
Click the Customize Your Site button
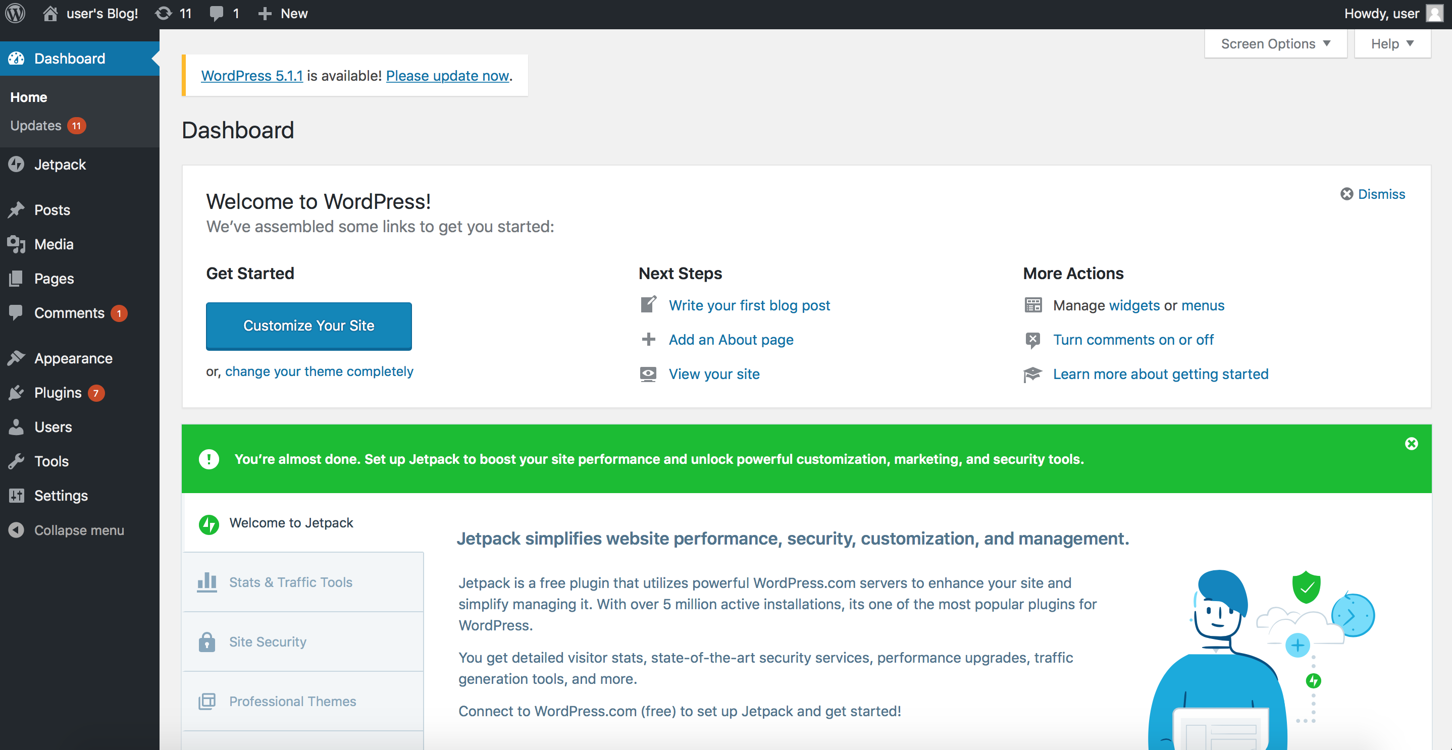309,326
